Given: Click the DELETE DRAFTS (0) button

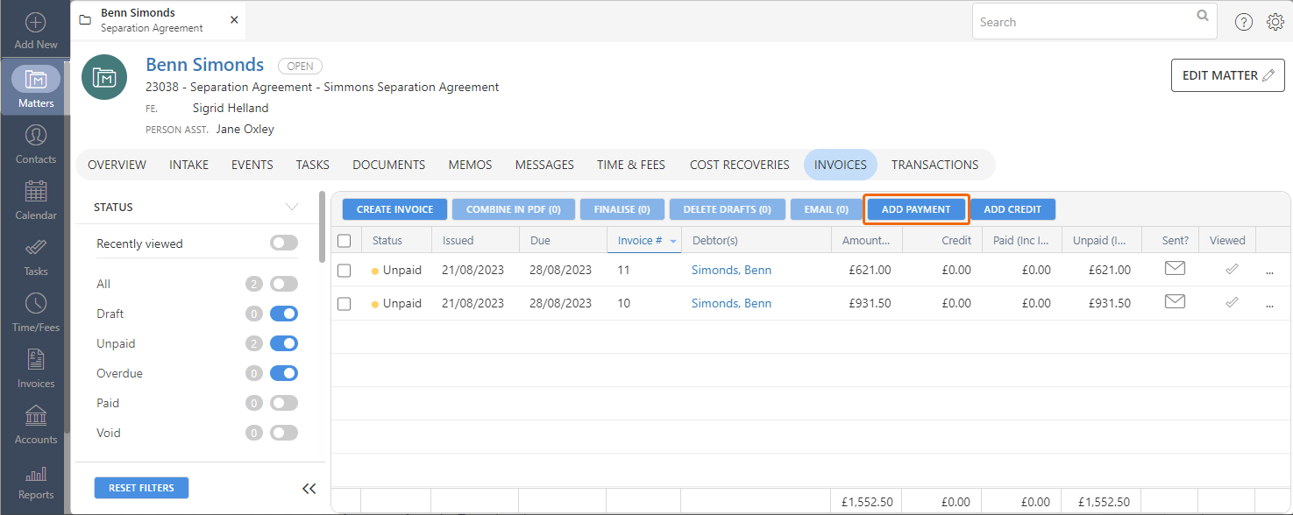Looking at the screenshot, I should click(x=728, y=209).
